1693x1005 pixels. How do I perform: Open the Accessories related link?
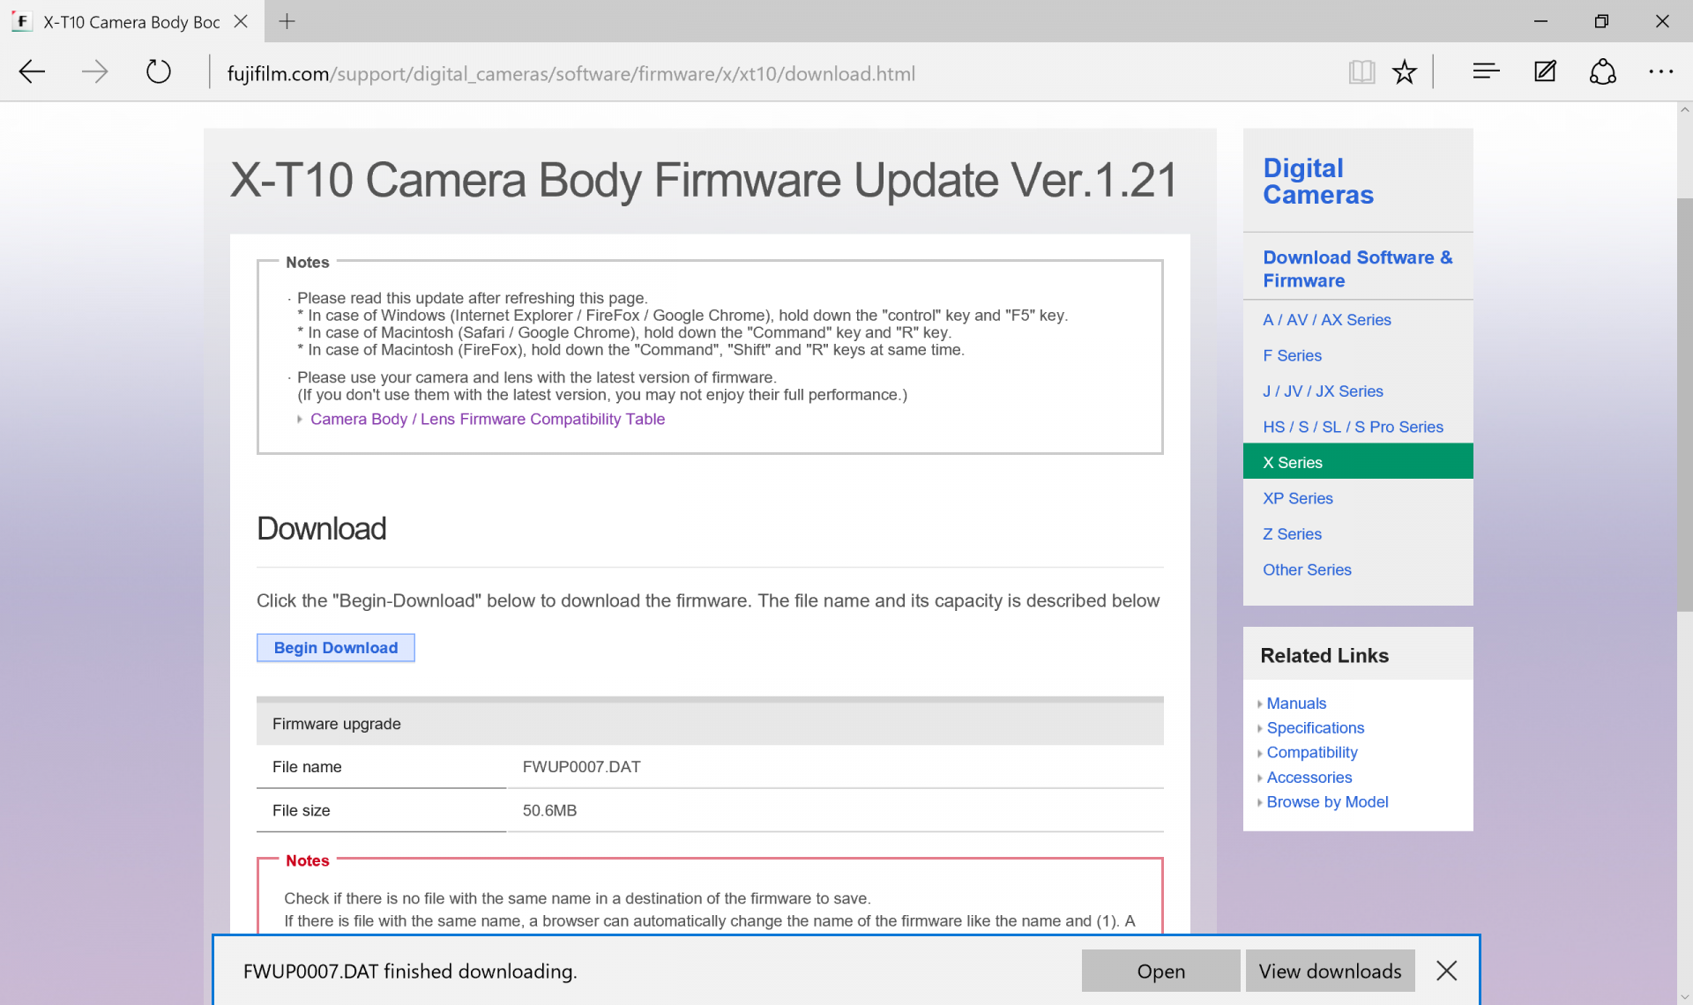click(1309, 778)
